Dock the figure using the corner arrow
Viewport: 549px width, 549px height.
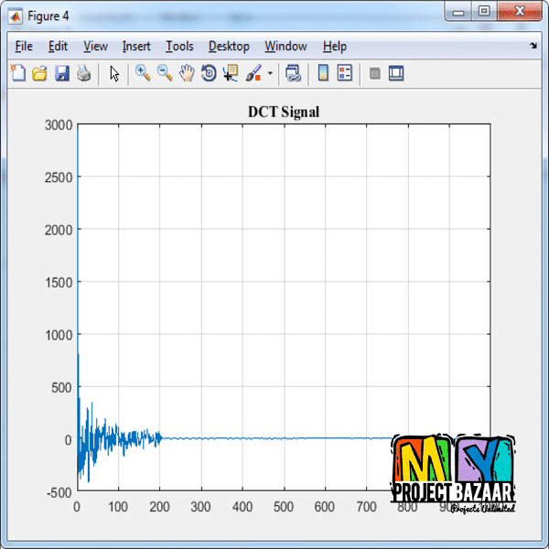click(533, 46)
